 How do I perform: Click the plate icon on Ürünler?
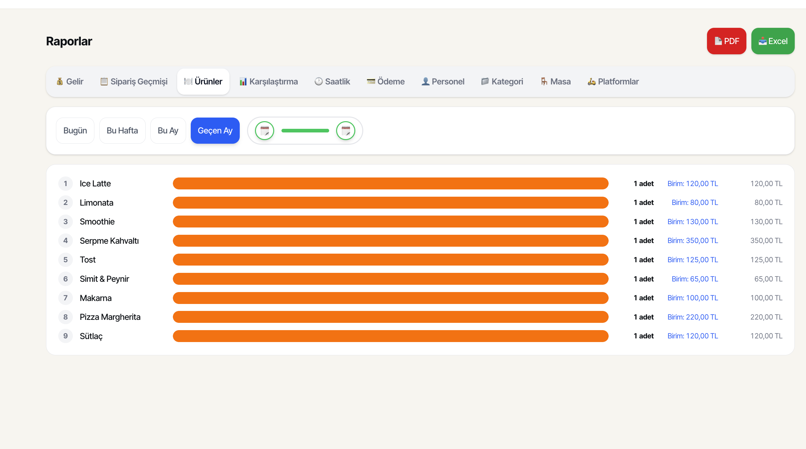click(x=188, y=81)
